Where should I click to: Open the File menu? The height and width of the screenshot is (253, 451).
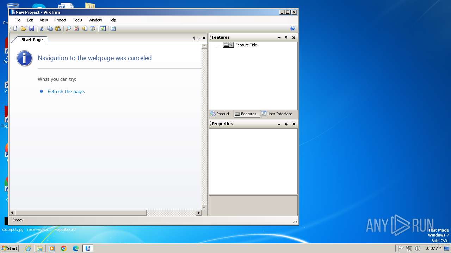(x=17, y=20)
